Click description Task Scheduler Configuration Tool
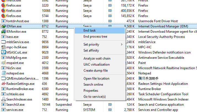 click(163, 94)
